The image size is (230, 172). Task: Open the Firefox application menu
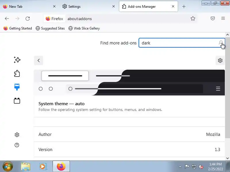(223, 18)
